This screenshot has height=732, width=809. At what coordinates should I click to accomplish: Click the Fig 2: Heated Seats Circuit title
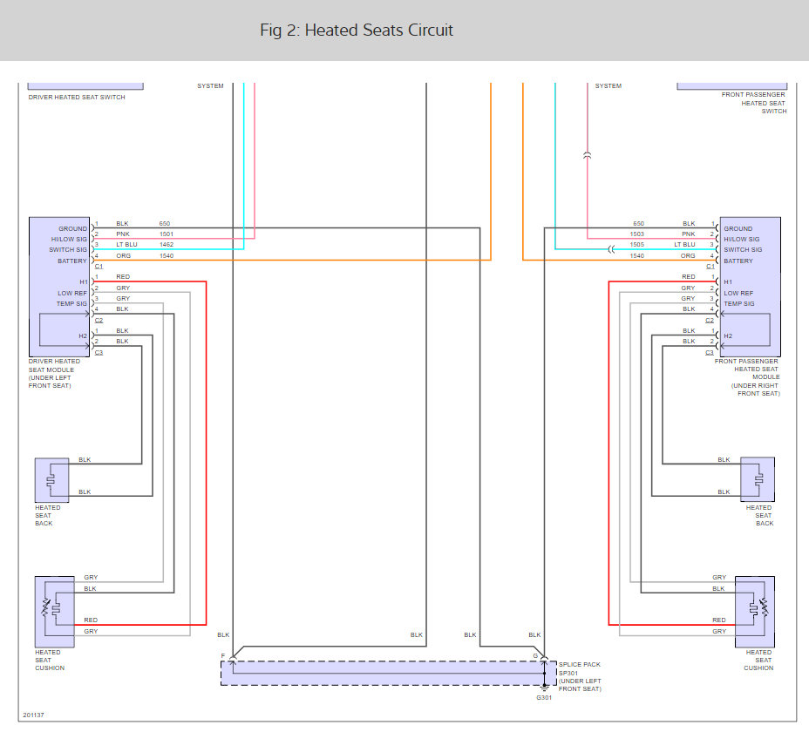pyautogui.click(x=357, y=30)
